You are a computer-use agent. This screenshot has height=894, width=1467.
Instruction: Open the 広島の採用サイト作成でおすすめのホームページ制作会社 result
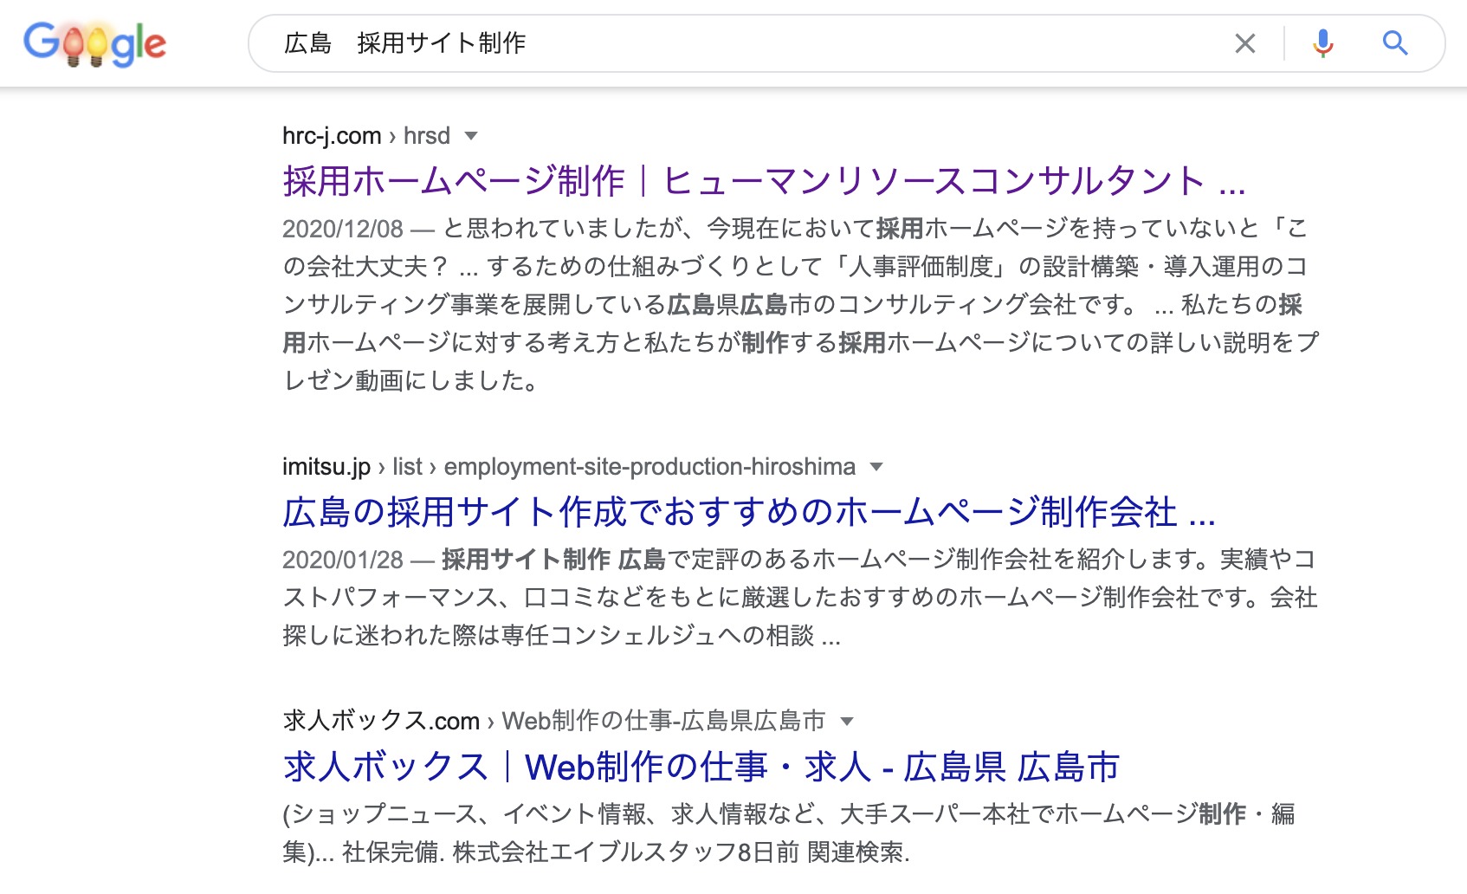pos(749,512)
